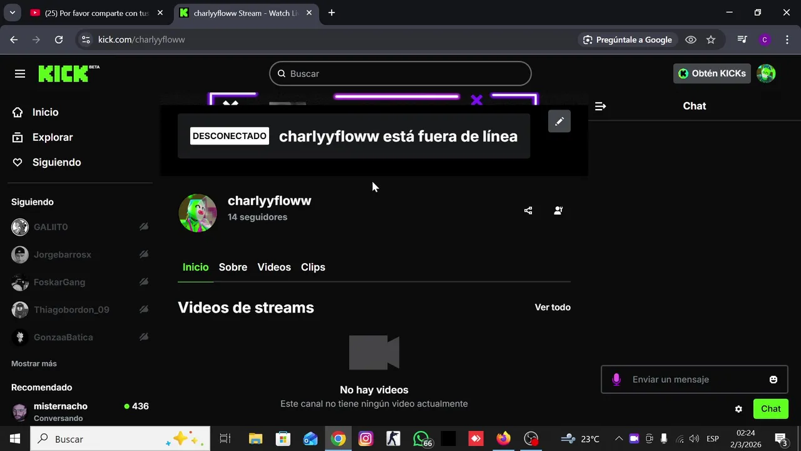
Task: Open Jorgebarrosx channel from following list
Action: tap(63, 254)
